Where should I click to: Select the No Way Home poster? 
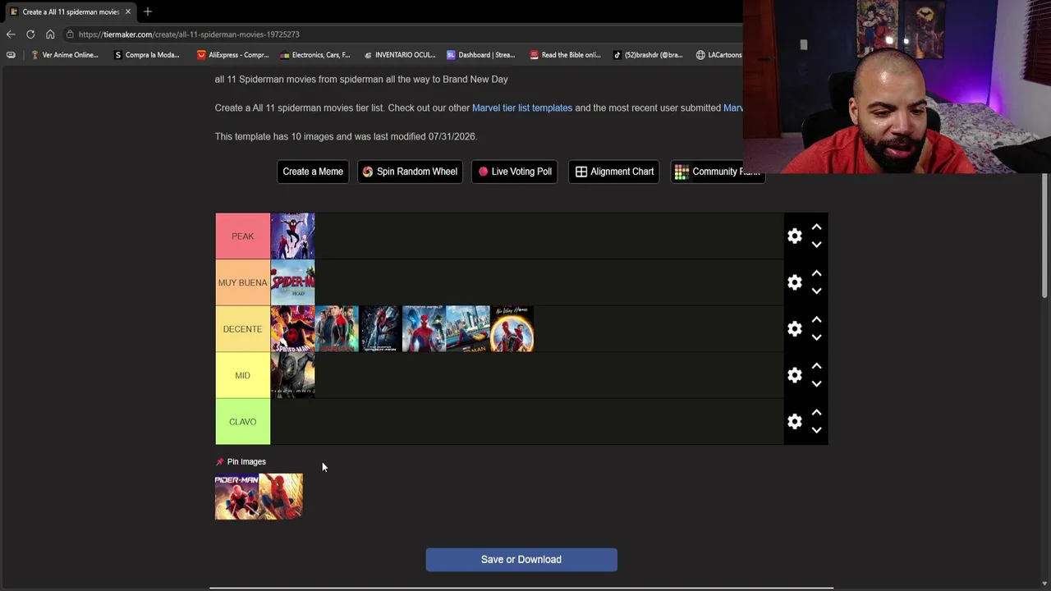tap(512, 329)
